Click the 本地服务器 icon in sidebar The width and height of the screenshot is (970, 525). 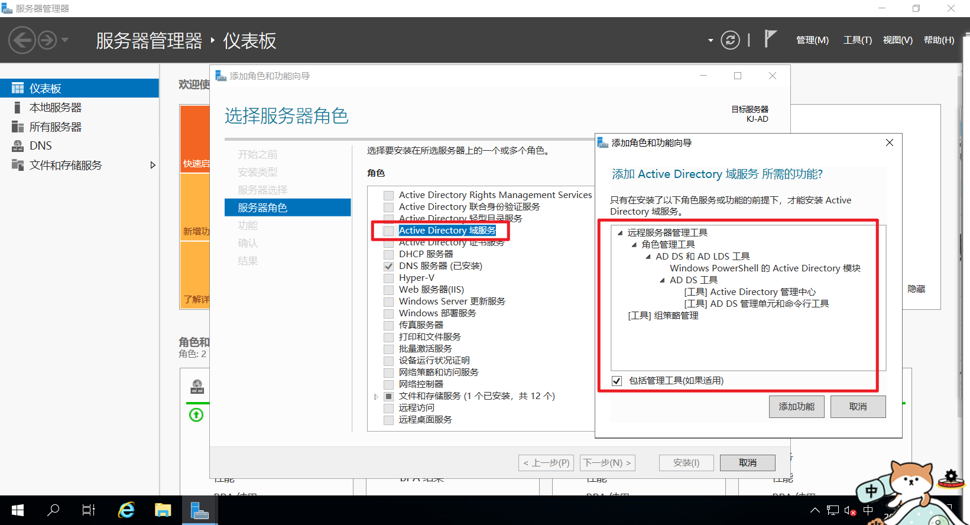click(x=18, y=108)
